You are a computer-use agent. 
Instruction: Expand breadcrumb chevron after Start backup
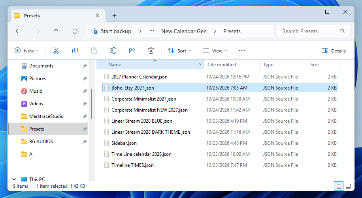(x=140, y=31)
